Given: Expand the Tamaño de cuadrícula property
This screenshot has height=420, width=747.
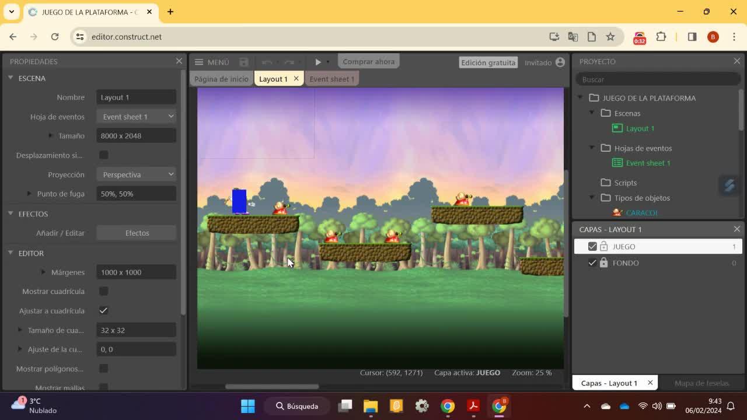Looking at the screenshot, I should 20,330.
